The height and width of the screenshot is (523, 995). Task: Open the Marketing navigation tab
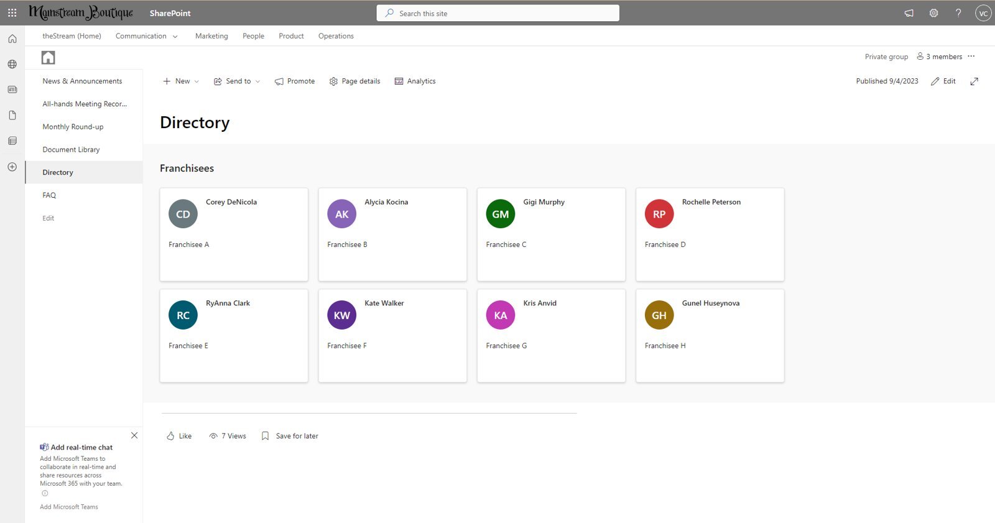(x=211, y=36)
